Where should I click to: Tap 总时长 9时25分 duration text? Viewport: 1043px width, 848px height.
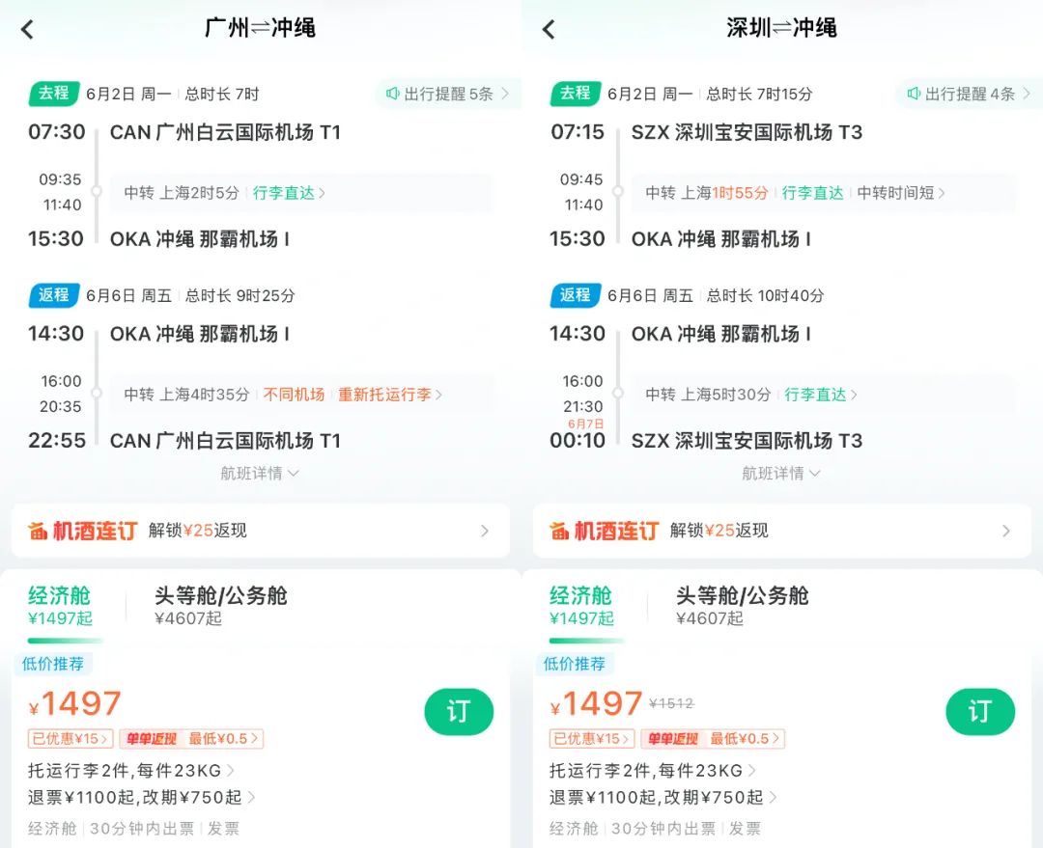pos(240,295)
